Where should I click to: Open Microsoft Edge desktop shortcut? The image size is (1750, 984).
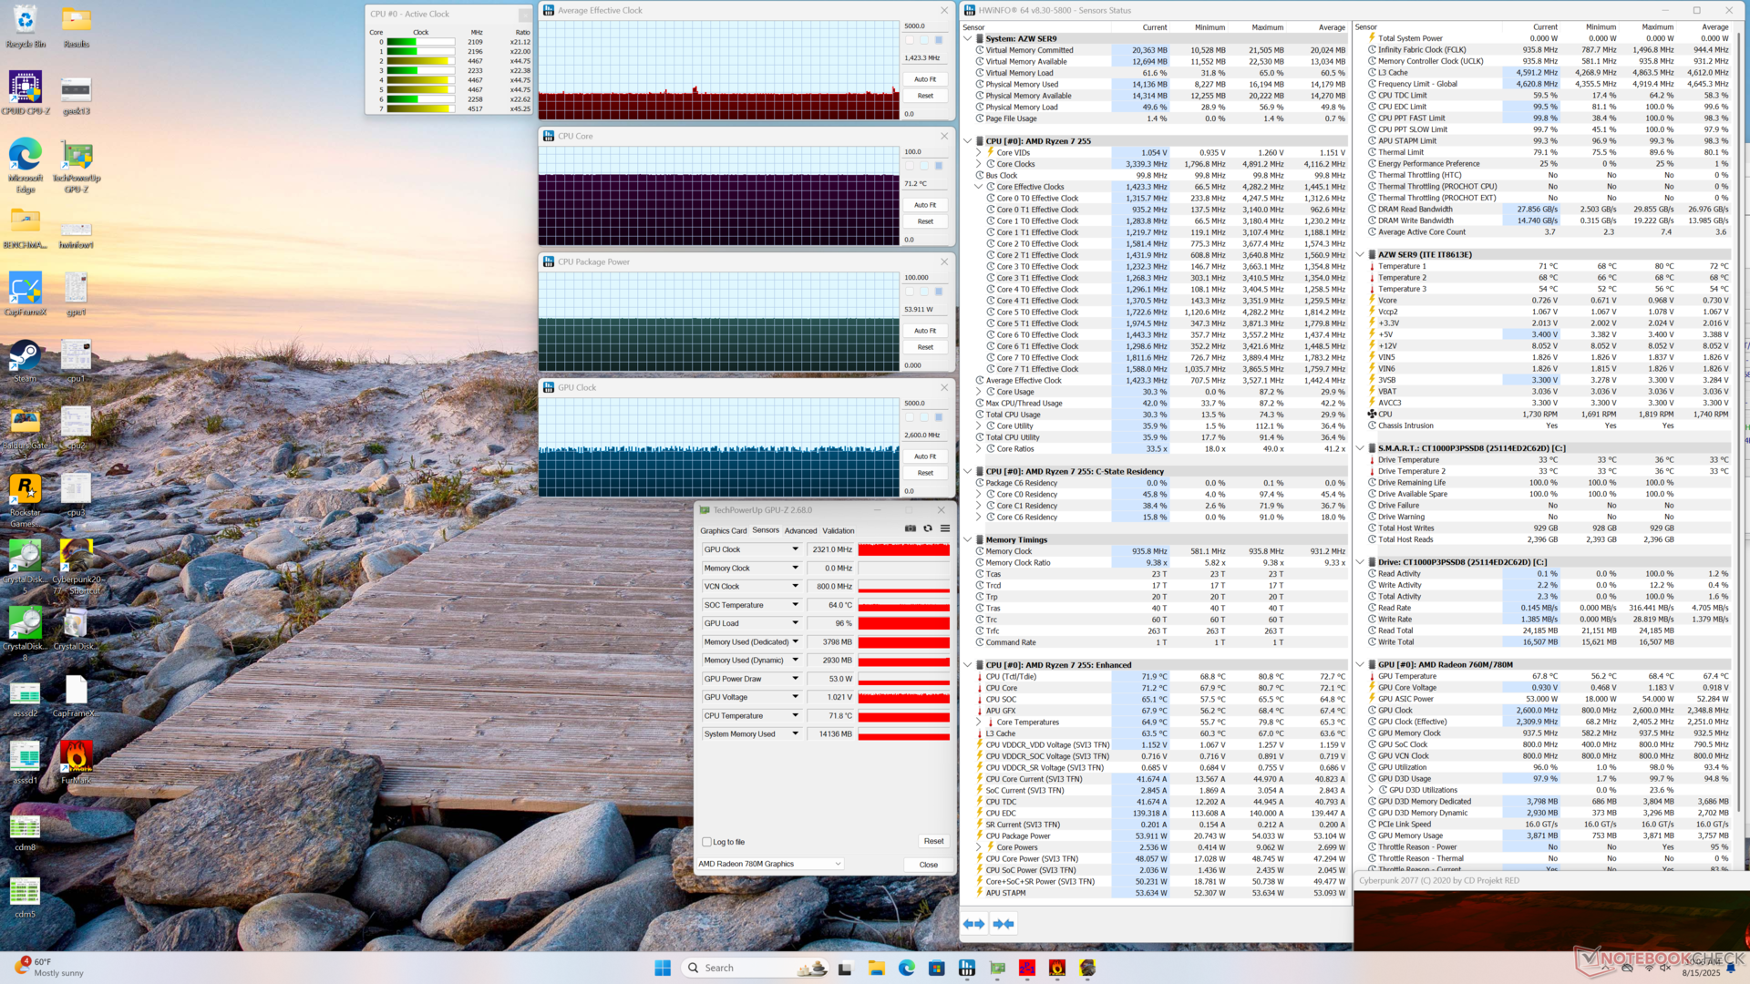26,166
